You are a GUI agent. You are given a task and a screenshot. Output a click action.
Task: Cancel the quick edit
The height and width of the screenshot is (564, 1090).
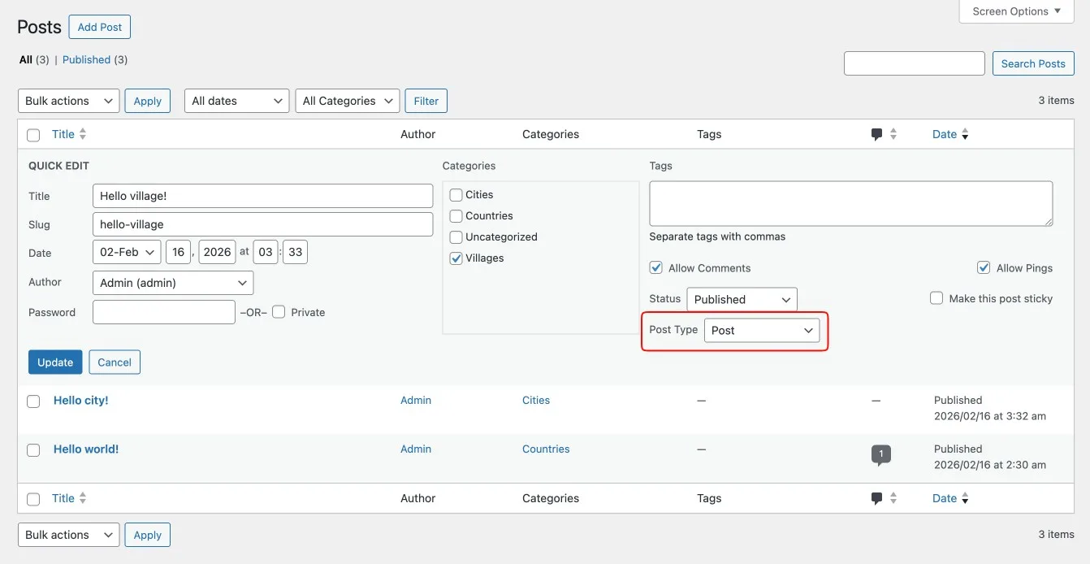(115, 362)
